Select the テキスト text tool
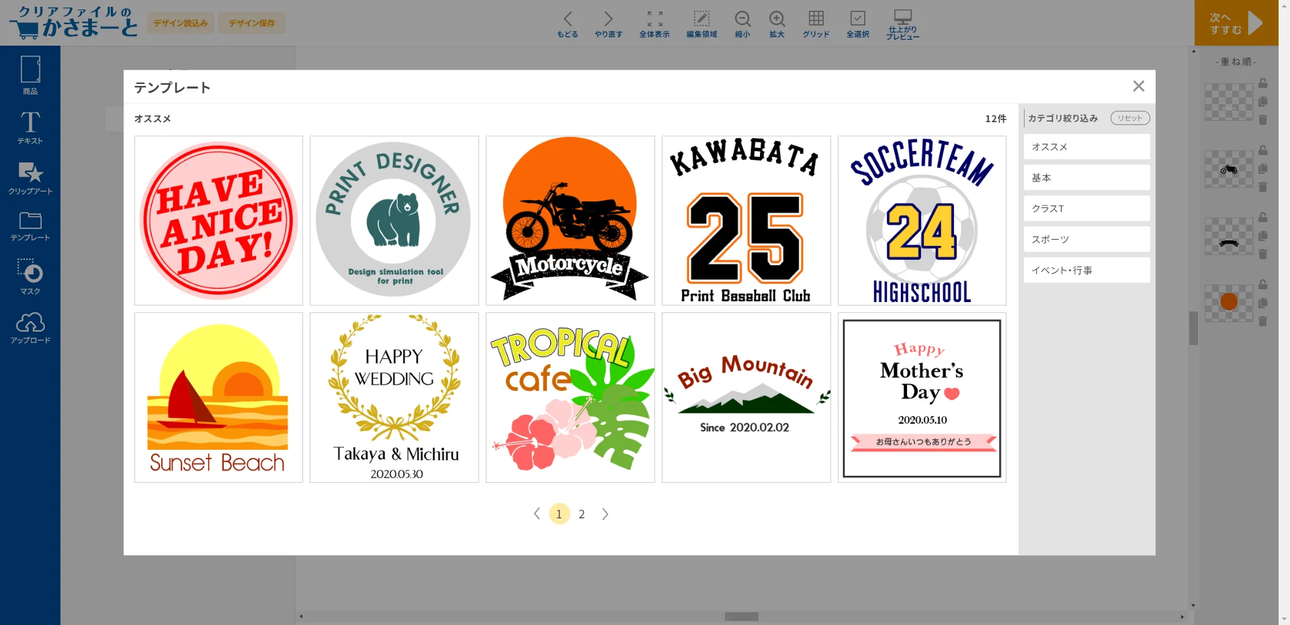This screenshot has height=625, width=1290. [30, 128]
